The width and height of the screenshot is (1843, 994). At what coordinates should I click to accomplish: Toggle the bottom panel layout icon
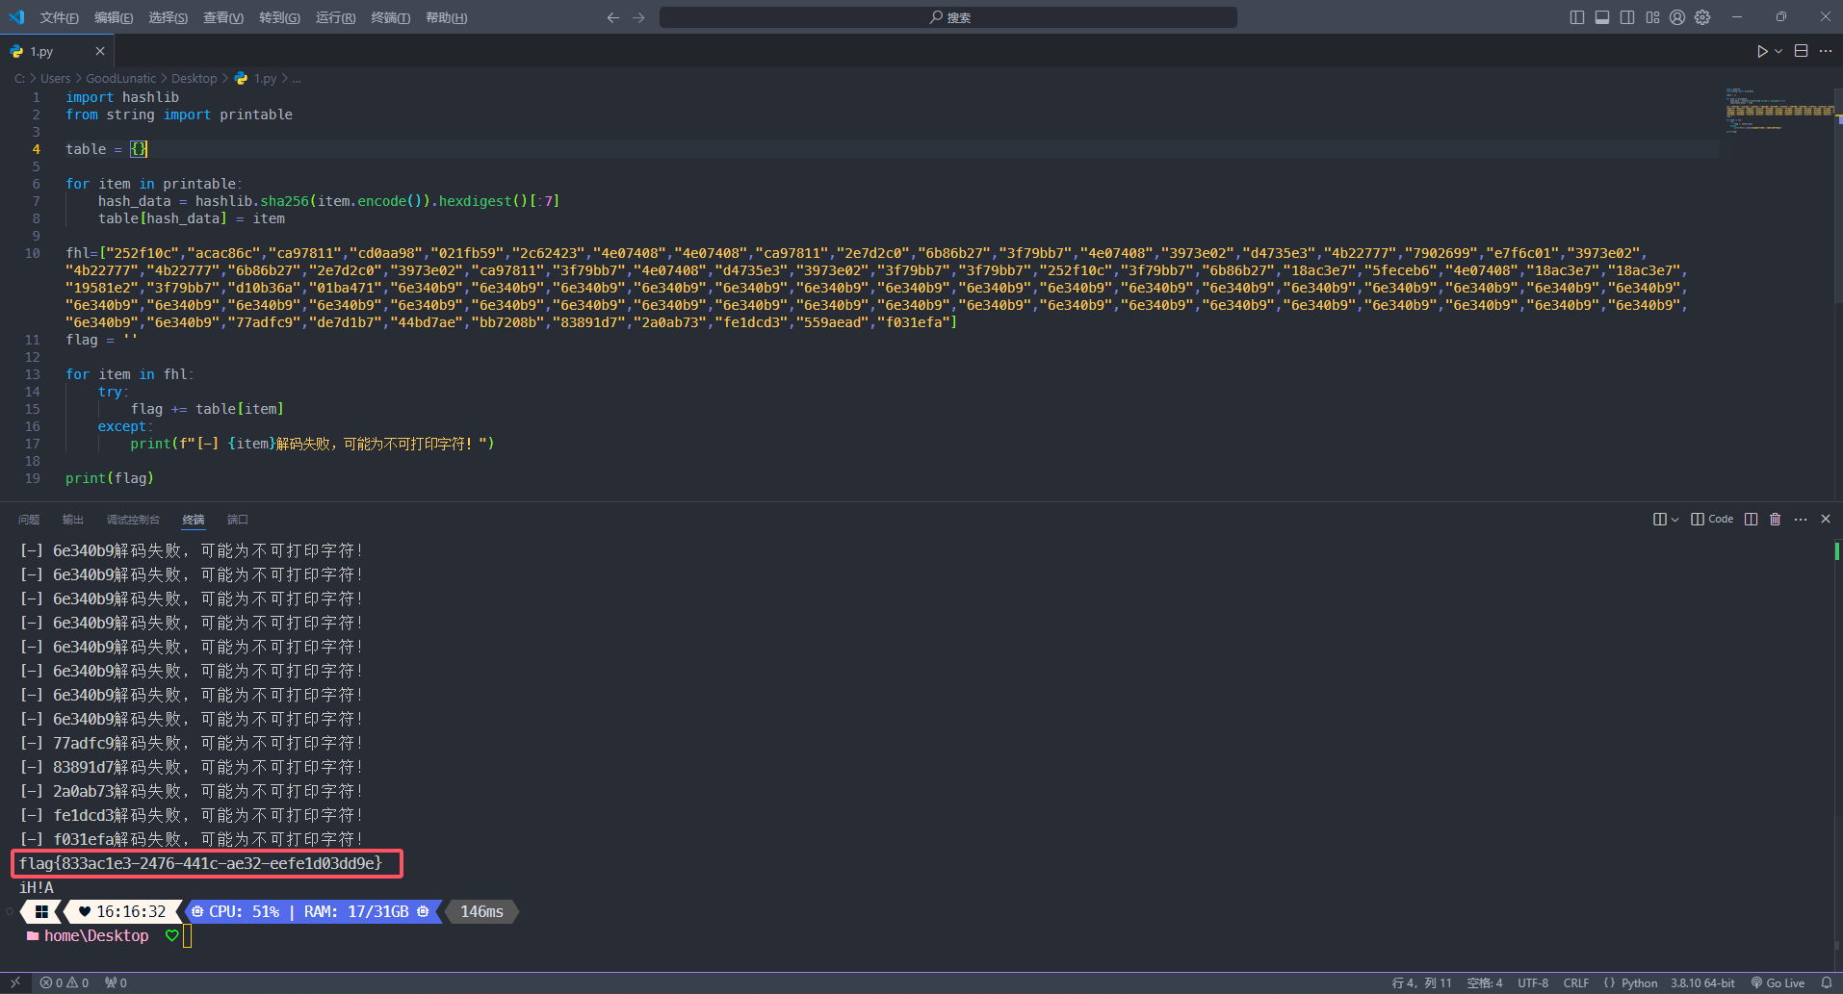pos(1602,17)
